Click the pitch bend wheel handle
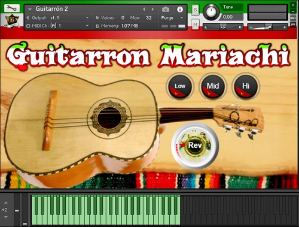 point(17,210)
